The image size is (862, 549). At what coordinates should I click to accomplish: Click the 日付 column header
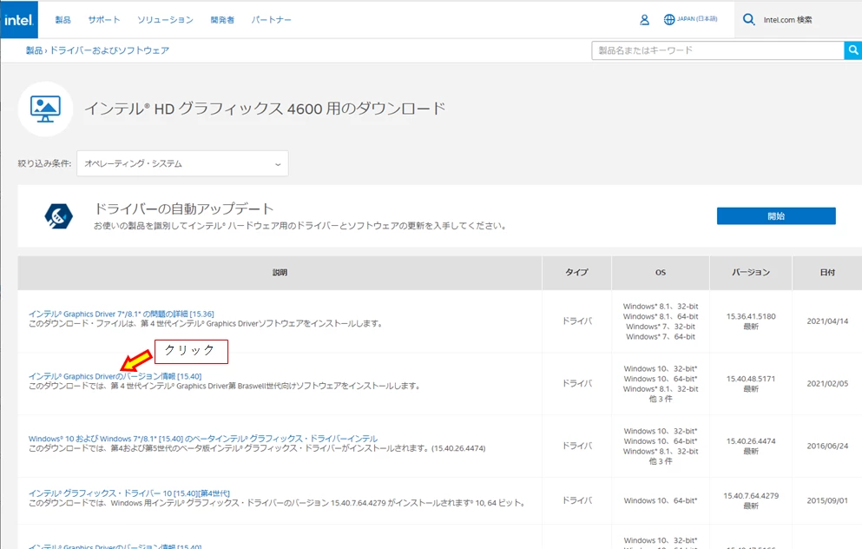click(827, 272)
